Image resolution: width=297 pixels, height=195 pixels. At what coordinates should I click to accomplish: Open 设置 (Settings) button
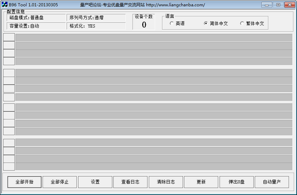pyautogui.click(x=95, y=182)
